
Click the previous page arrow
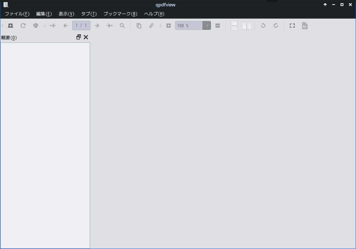[66, 26]
